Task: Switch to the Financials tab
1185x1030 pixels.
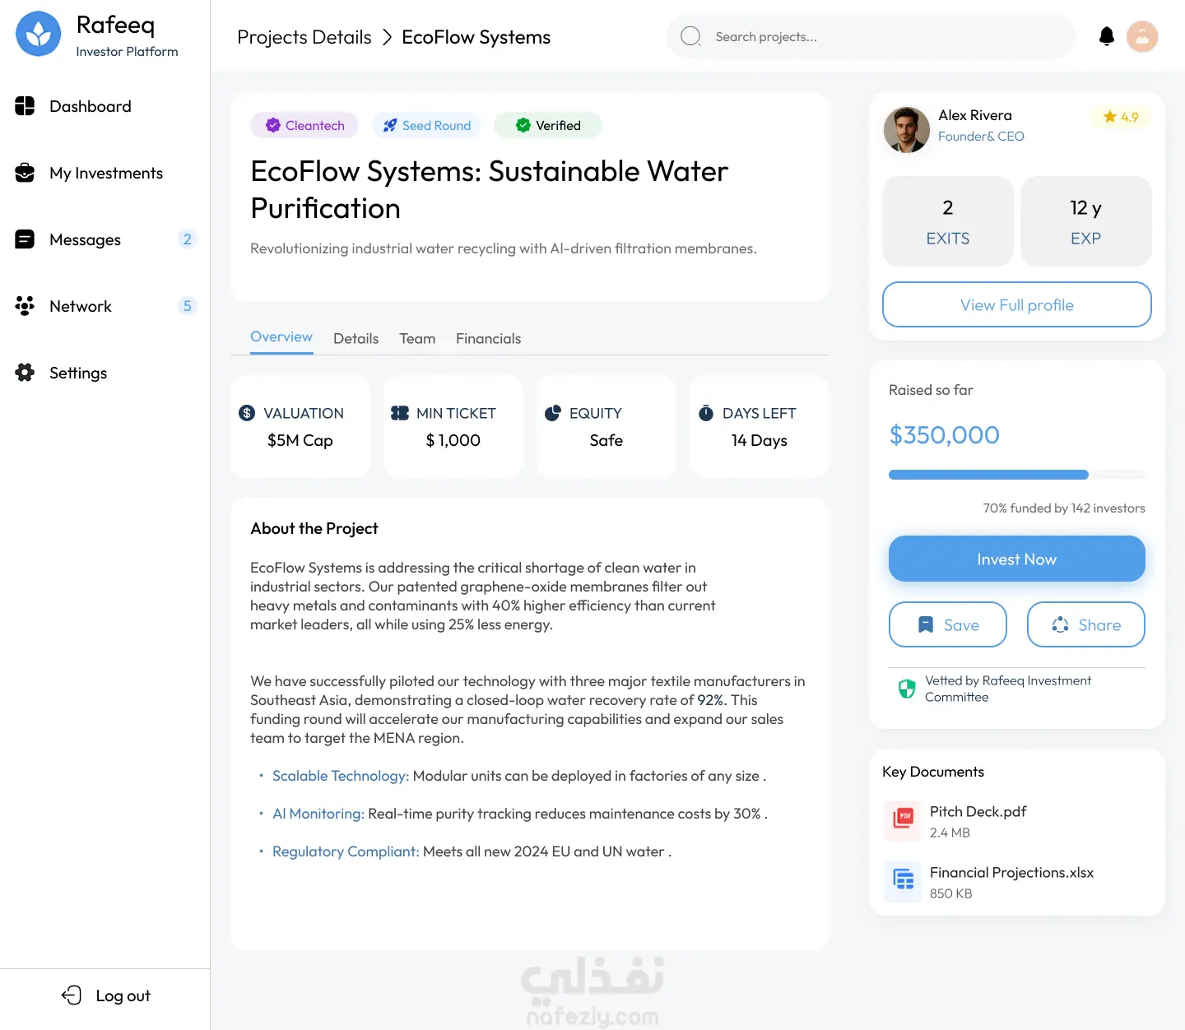Action: pyautogui.click(x=488, y=338)
